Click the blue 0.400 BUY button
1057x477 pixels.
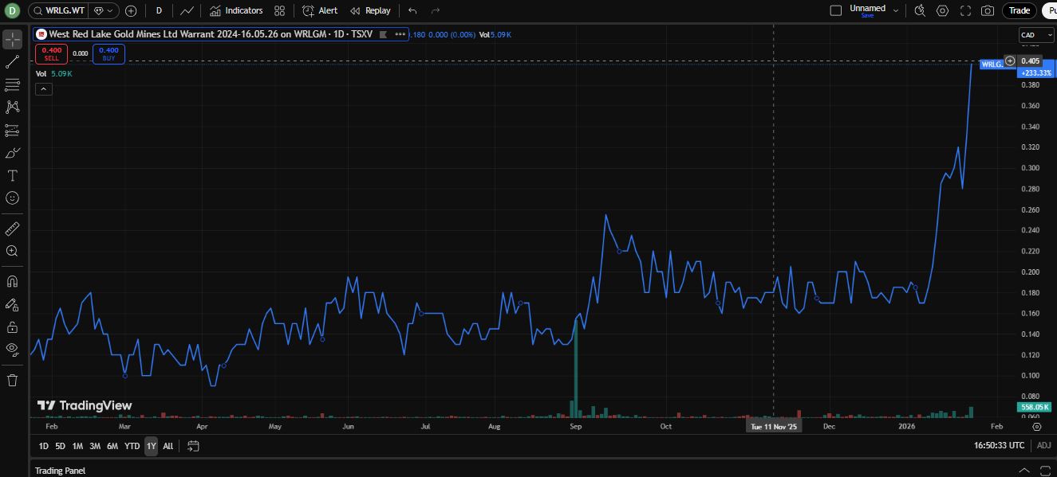pyautogui.click(x=108, y=53)
